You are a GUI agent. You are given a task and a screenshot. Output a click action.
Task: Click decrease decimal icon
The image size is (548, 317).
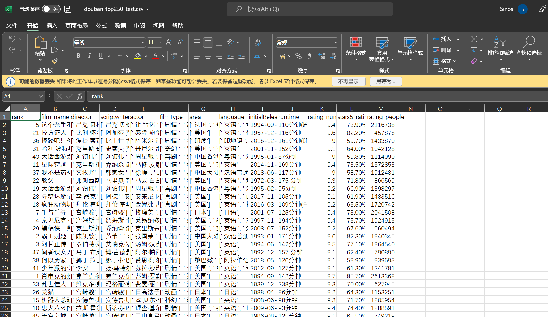[333, 56]
